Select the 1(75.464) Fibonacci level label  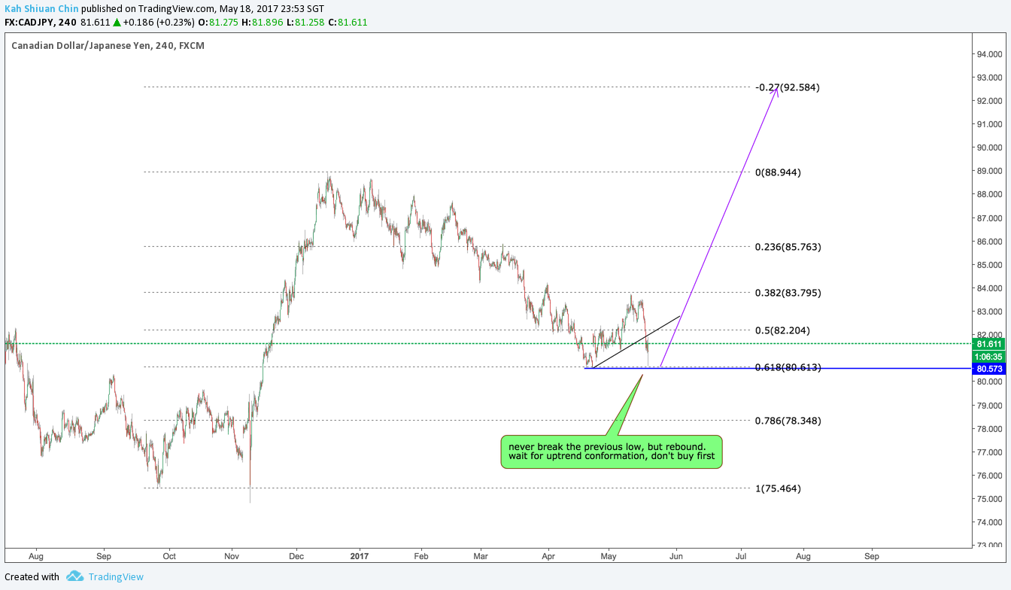click(779, 488)
